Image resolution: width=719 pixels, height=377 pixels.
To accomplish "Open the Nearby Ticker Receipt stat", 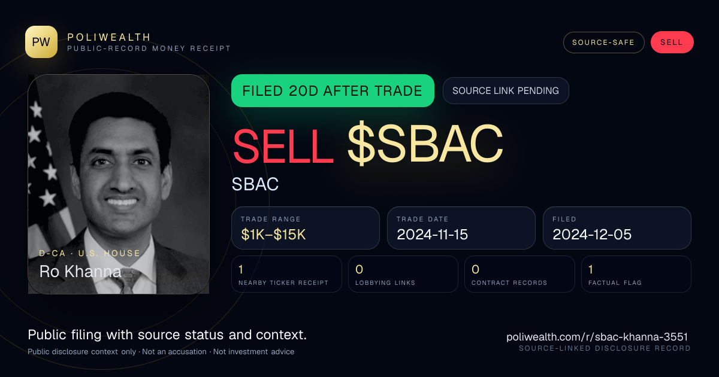I will click(x=287, y=274).
